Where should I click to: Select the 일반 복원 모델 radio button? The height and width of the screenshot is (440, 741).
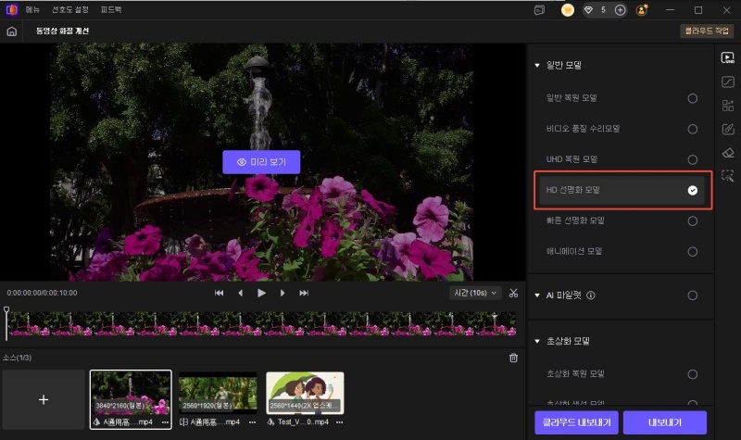(692, 98)
